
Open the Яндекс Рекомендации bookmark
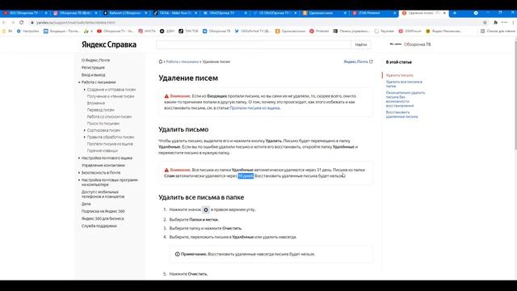click(x=443, y=31)
